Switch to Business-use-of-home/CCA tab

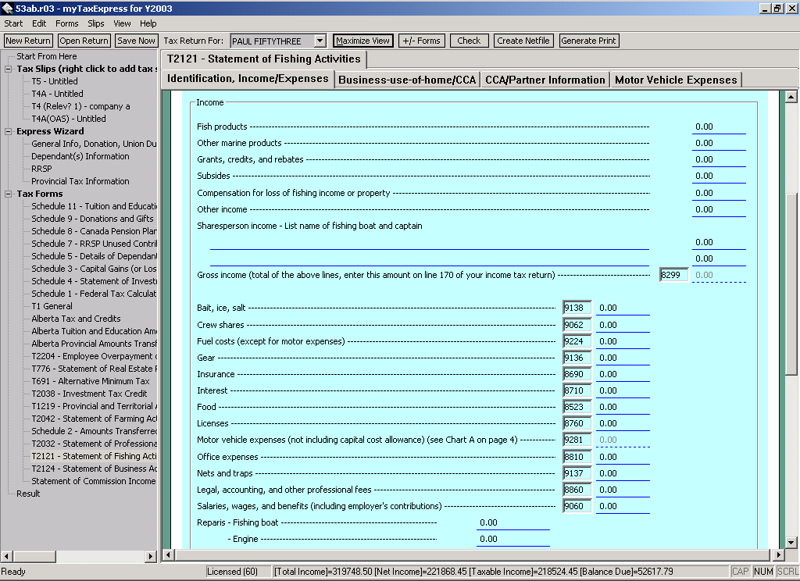406,80
